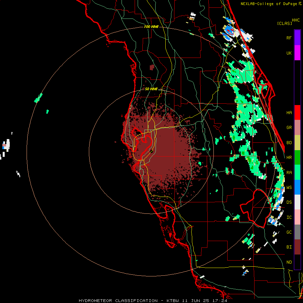Click the ND black legend swatch
303x303 pixels.
(x=297, y=262)
